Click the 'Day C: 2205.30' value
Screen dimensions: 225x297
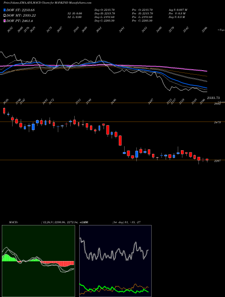pyautogui.click(x=104, y=21)
